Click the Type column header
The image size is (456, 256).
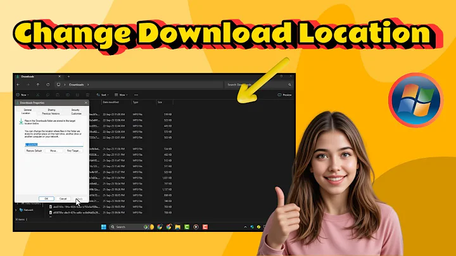[x=136, y=102]
